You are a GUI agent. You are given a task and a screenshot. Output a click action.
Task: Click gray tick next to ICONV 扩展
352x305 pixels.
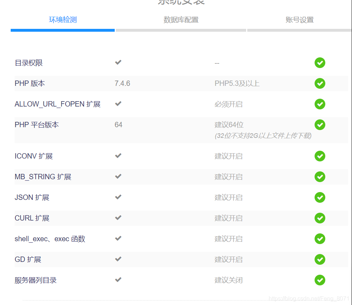click(x=118, y=156)
